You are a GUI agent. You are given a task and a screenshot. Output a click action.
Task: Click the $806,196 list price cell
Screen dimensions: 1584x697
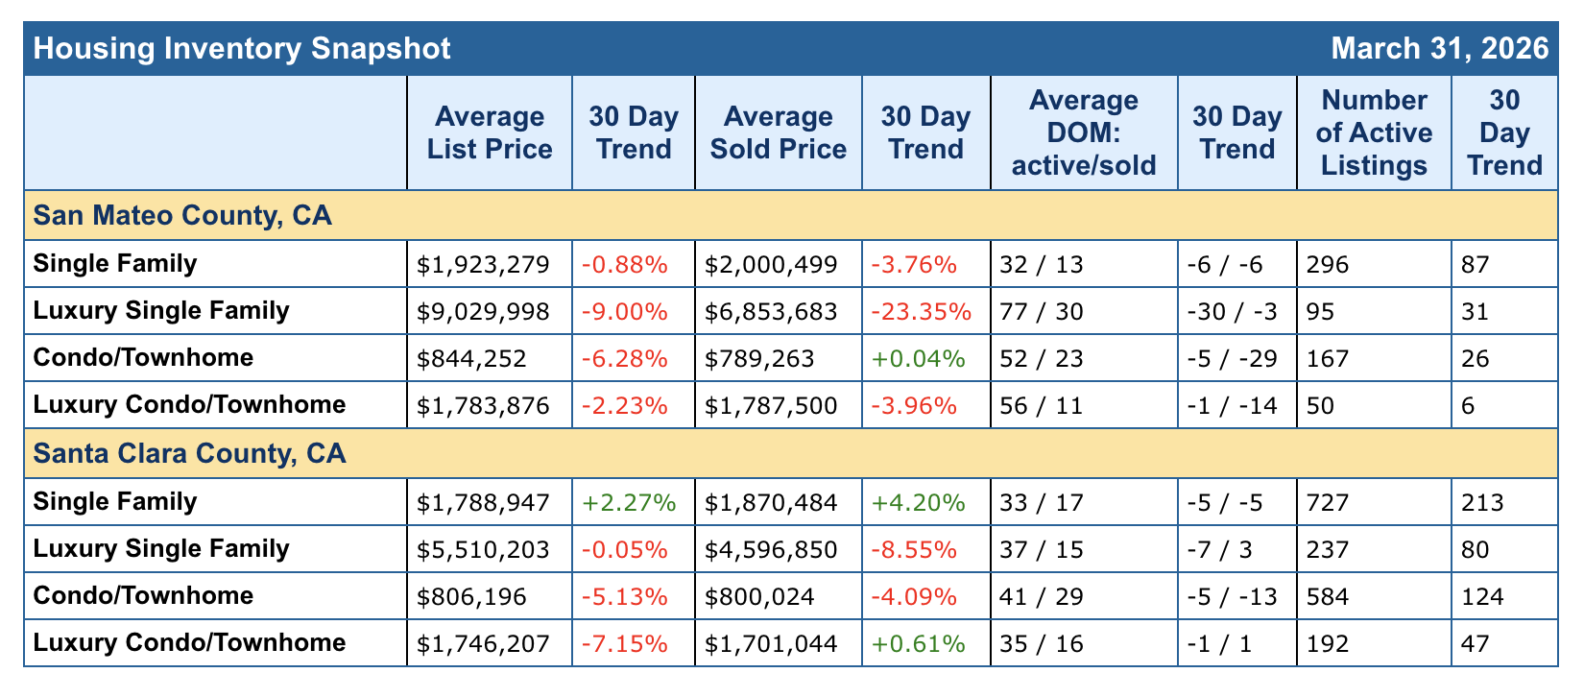pos(472,596)
